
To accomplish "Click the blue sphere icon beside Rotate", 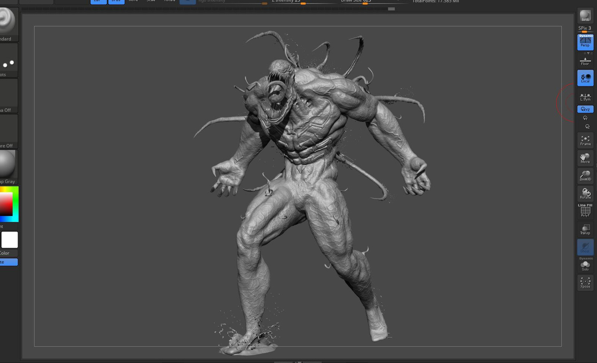I will 188,1.
